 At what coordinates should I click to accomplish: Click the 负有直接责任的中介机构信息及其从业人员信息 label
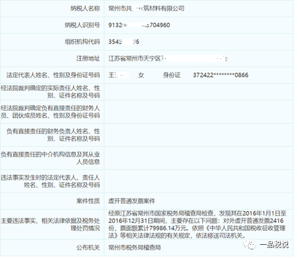point(50,158)
